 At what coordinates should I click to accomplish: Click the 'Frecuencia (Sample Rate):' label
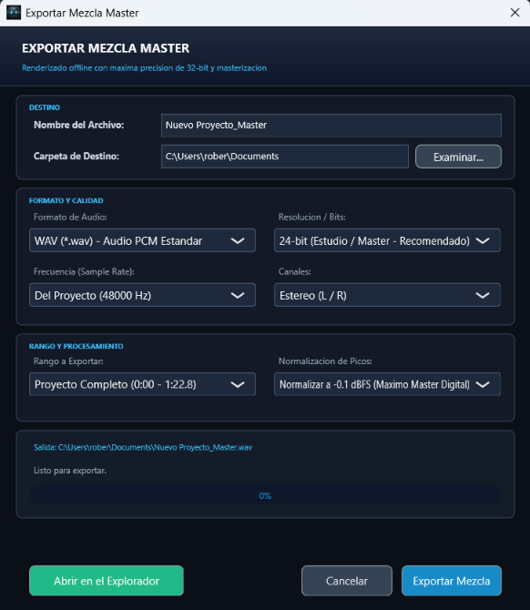tap(84, 271)
